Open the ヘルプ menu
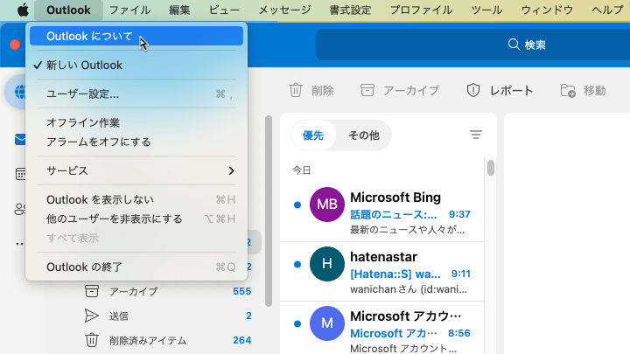 pos(607,10)
